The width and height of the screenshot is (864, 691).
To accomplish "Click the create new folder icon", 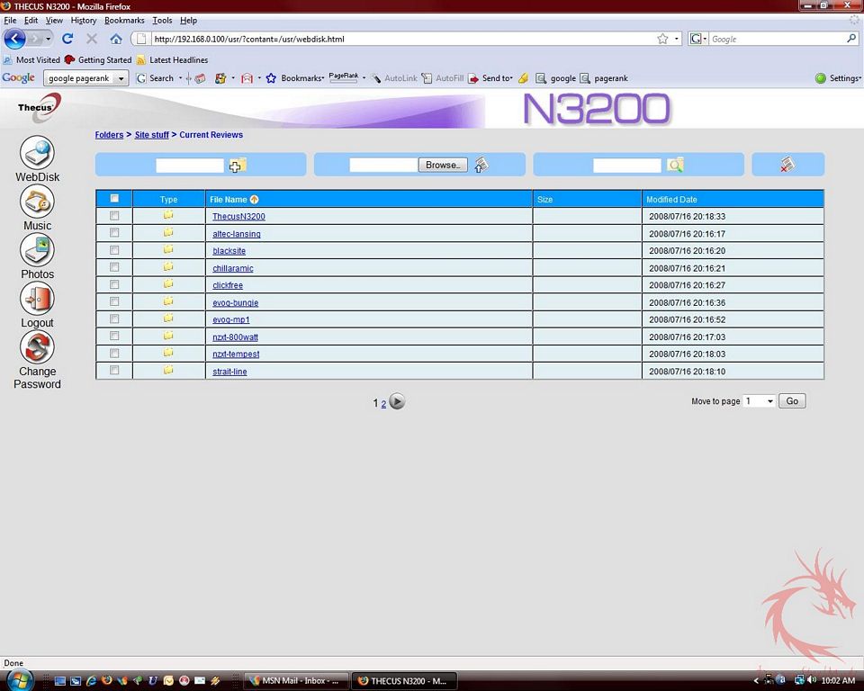I will [238, 165].
